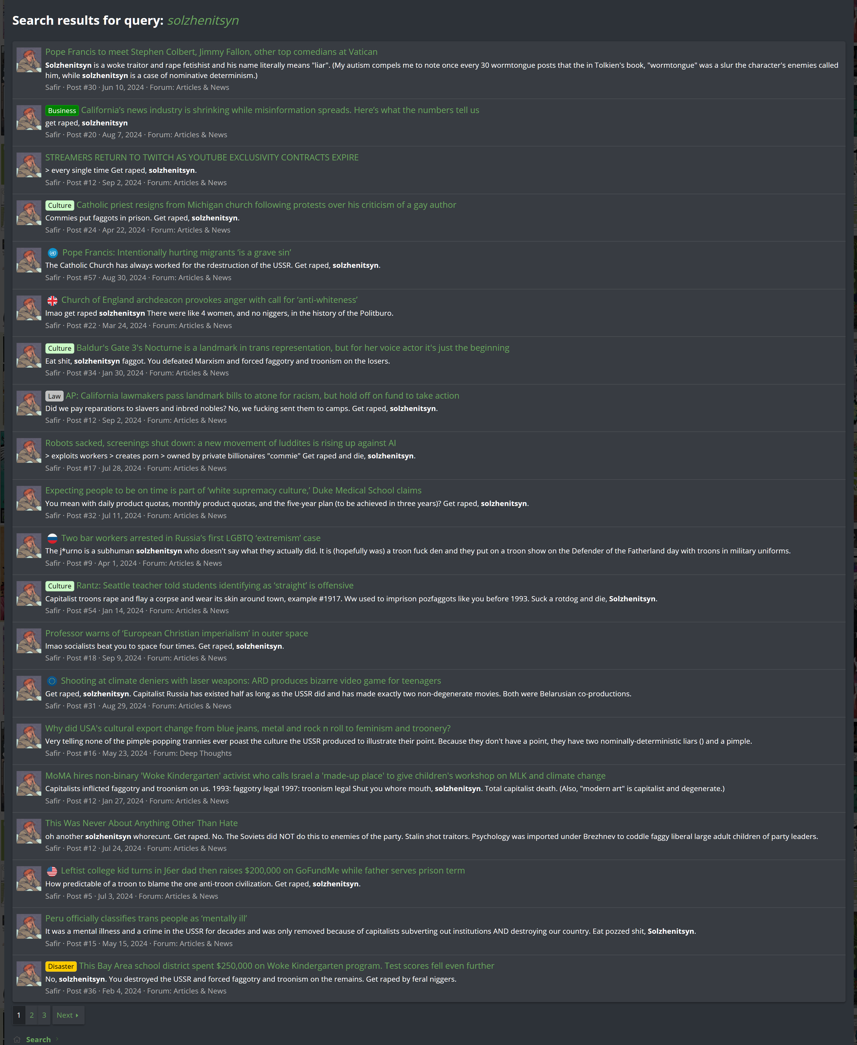The image size is (857, 1045).
Task: Open the Robots sacked luddites thread
Action: point(221,443)
